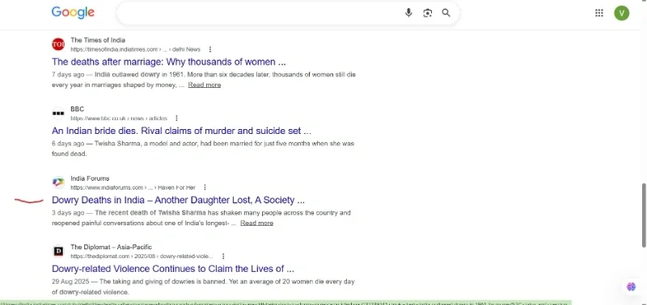This screenshot has height=305, width=647.
Task: Click "The Times of India" source name
Action: tap(98, 40)
